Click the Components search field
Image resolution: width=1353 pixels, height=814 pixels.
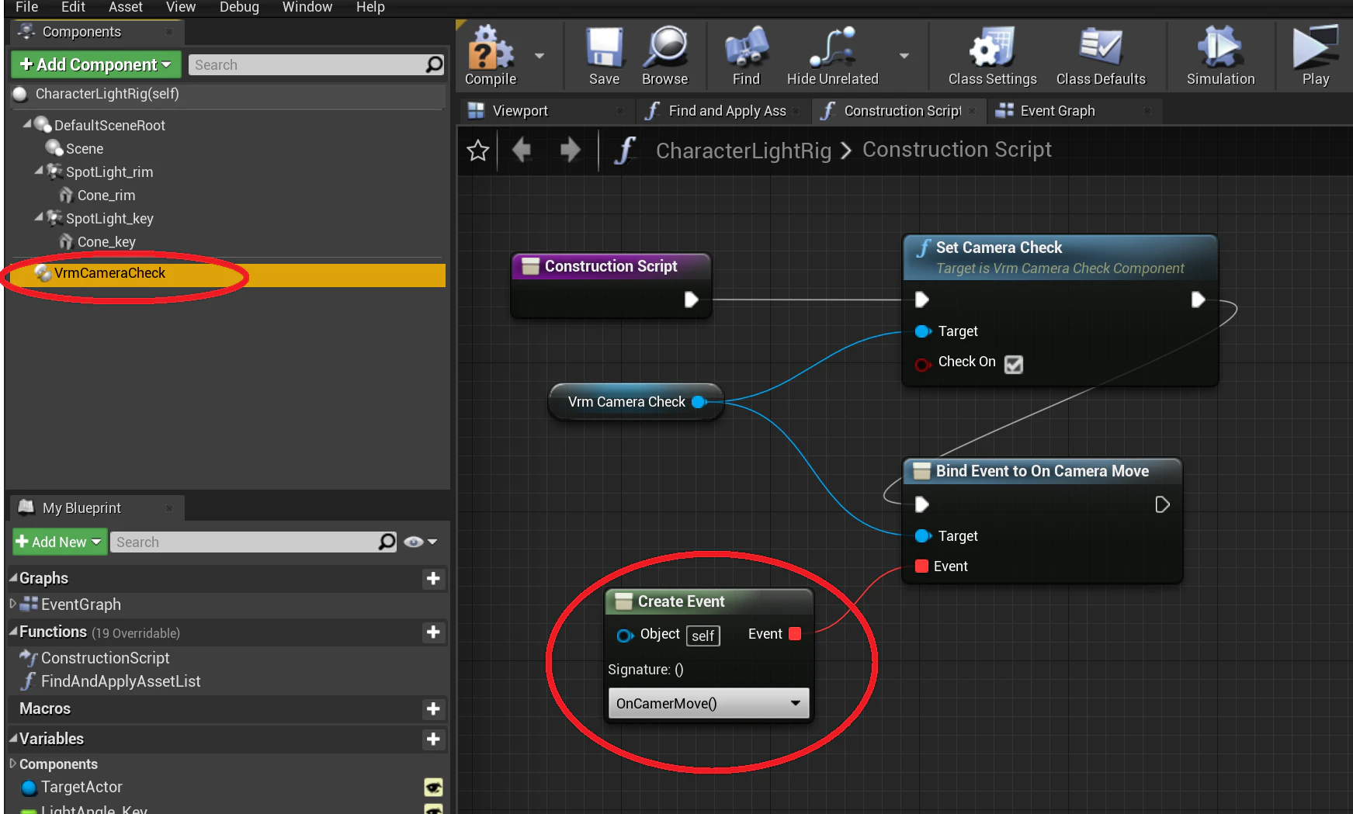[x=317, y=65]
